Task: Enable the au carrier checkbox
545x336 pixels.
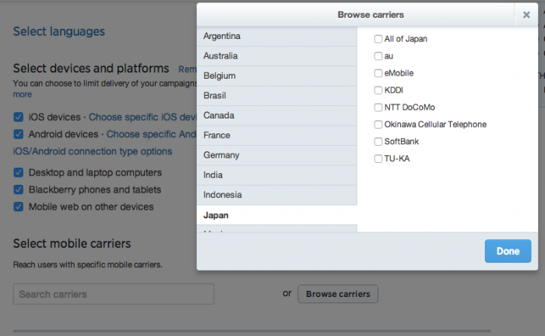Action: pyautogui.click(x=378, y=56)
